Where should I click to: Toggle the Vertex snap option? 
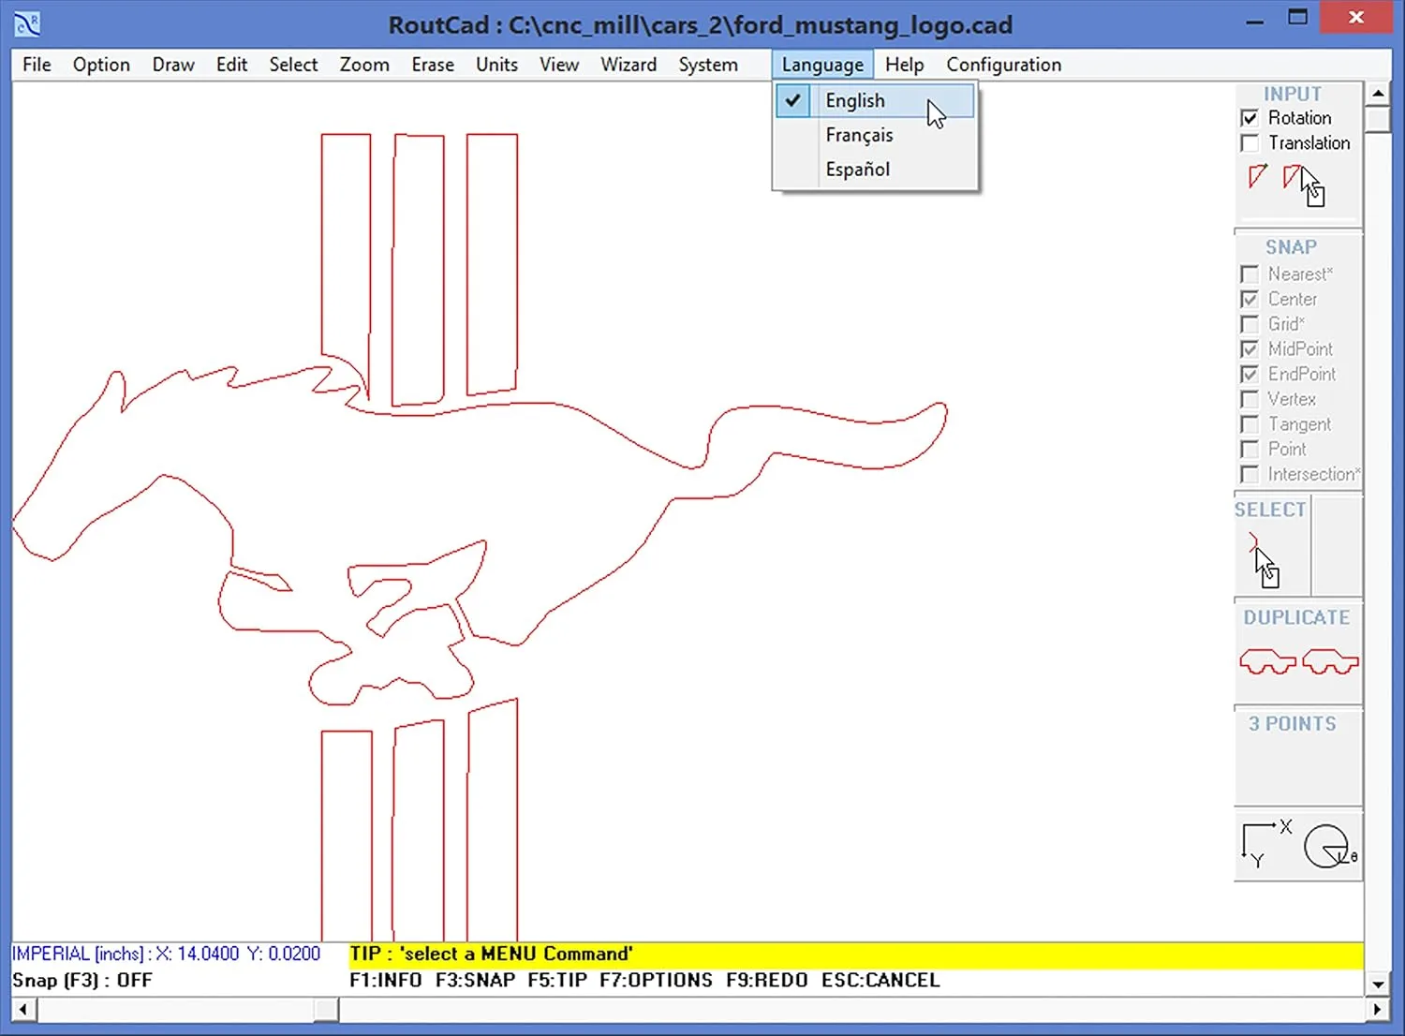(x=1250, y=399)
